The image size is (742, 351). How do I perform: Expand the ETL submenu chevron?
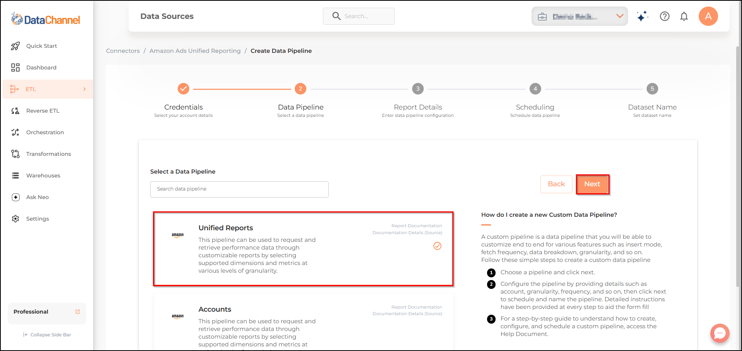85,89
